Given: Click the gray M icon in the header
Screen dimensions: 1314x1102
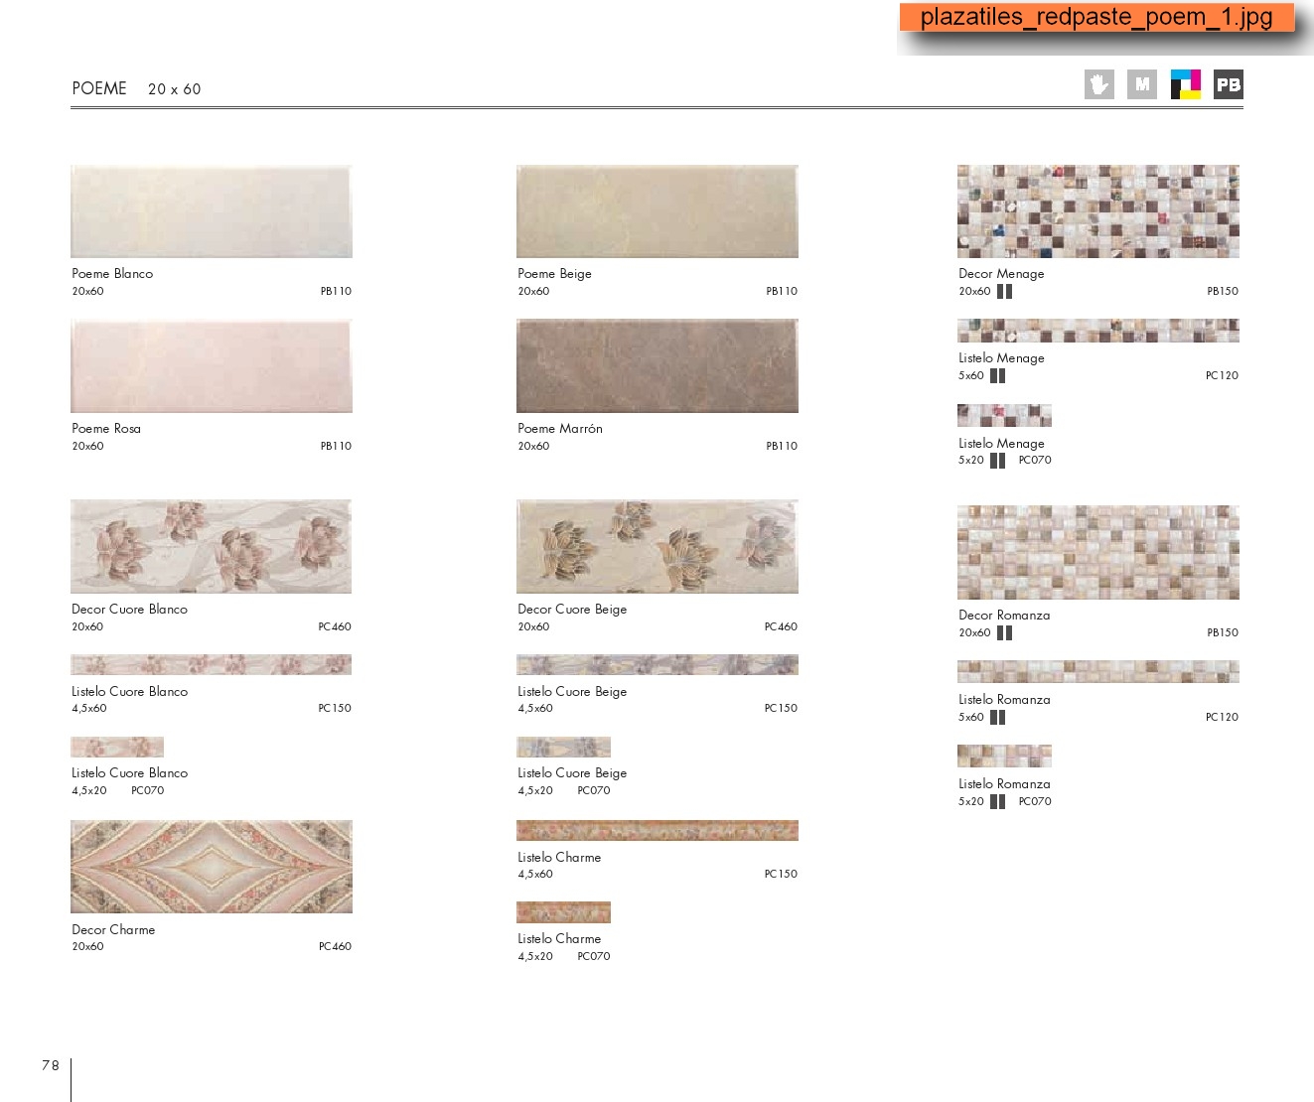Looking at the screenshot, I should [1142, 84].
